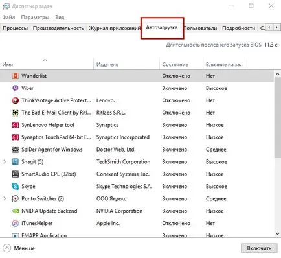Switch to the Производительность tab
Screen dimensions: 281x258
coord(58,28)
